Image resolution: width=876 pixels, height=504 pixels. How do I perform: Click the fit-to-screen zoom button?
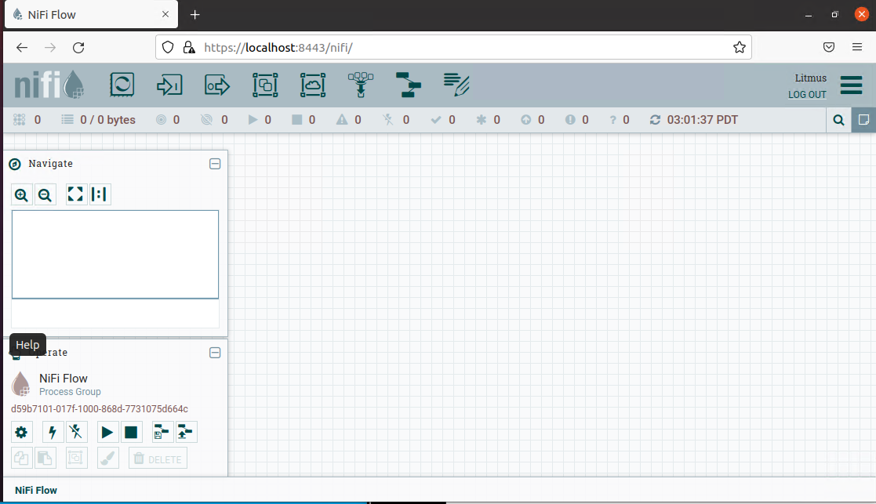click(75, 194)
